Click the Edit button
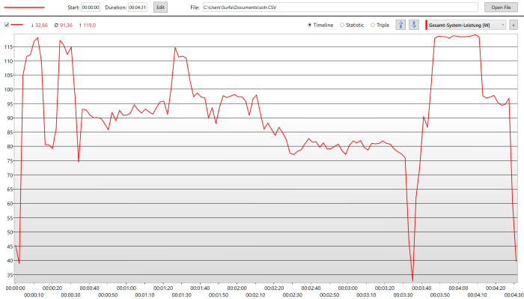Screen dimensions: 524x299 click(x=160, y=7)
